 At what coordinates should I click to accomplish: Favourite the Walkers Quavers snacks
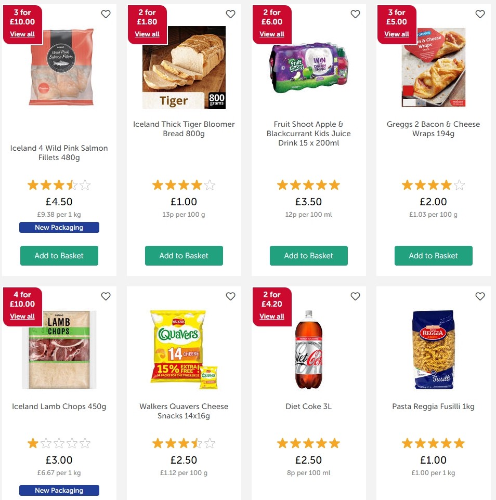pyautogui.click(x=230, y=296)
